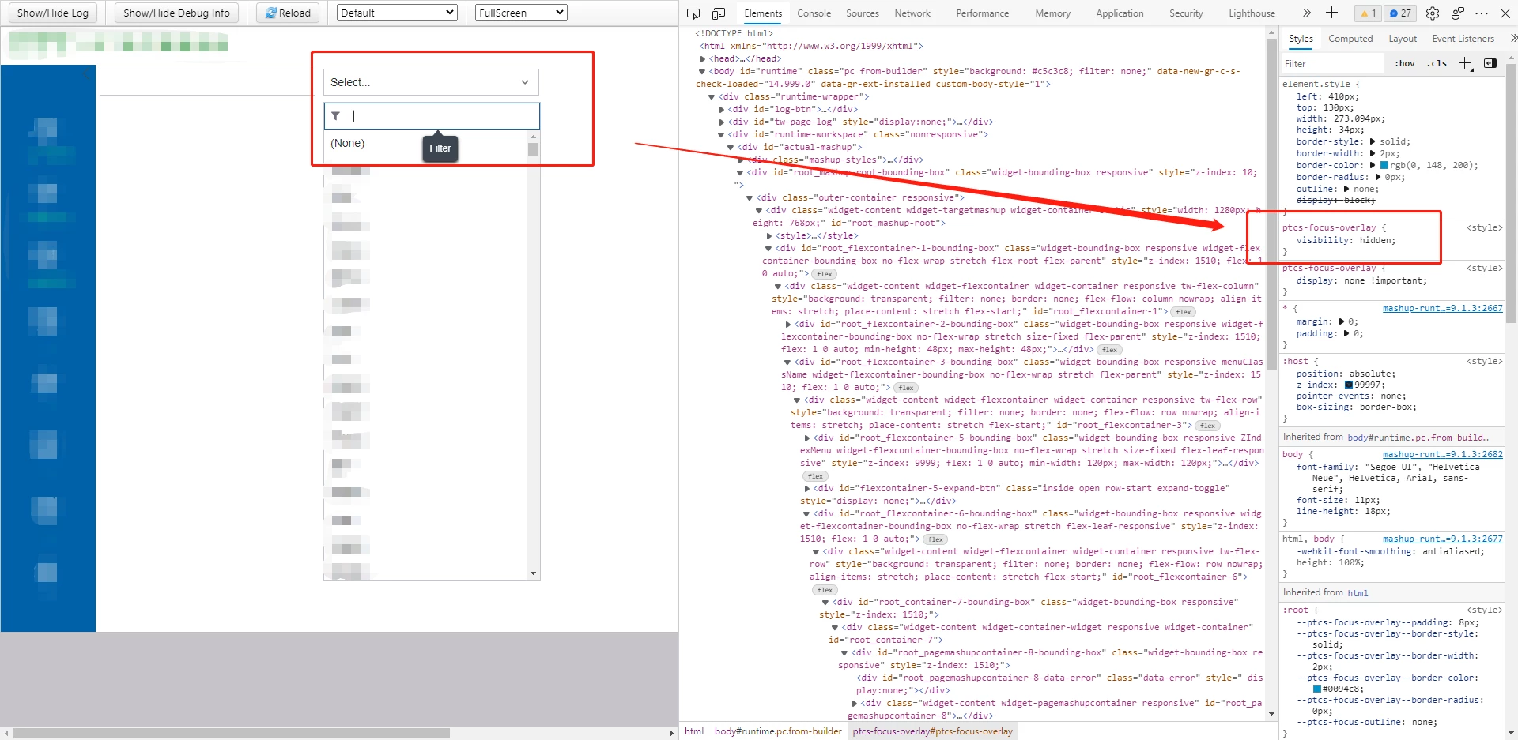Open the Performance tab

point(982,13)
